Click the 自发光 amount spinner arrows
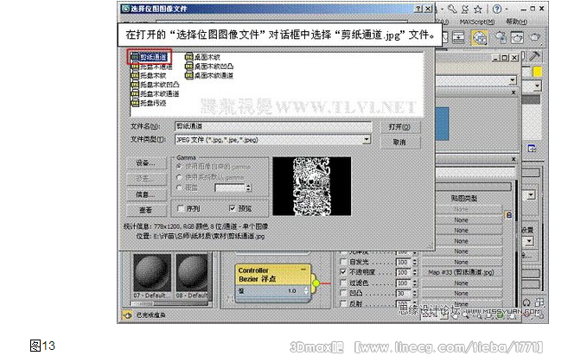 pos(414,262)
